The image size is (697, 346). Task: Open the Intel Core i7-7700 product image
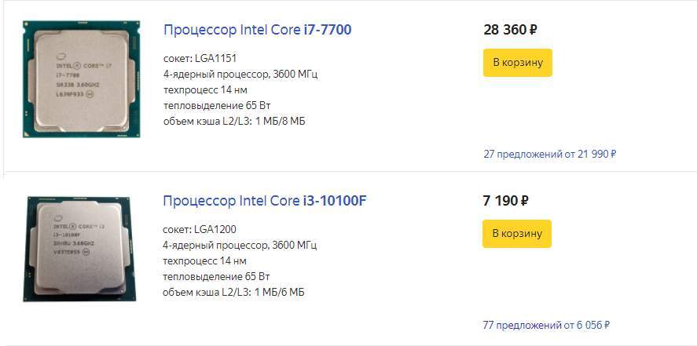[81, 78]
